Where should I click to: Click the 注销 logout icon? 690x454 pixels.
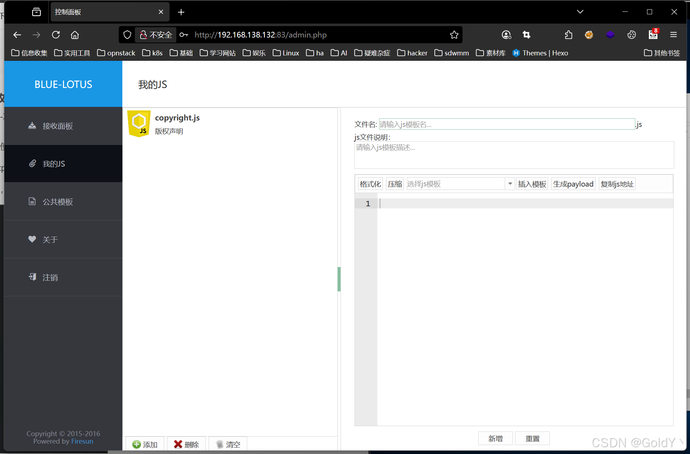point(32,277)
